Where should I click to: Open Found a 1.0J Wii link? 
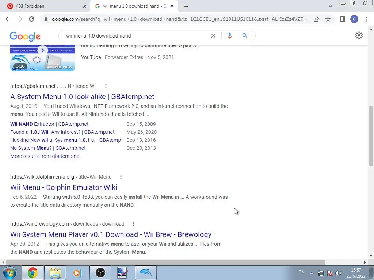[x=62, y=132]
